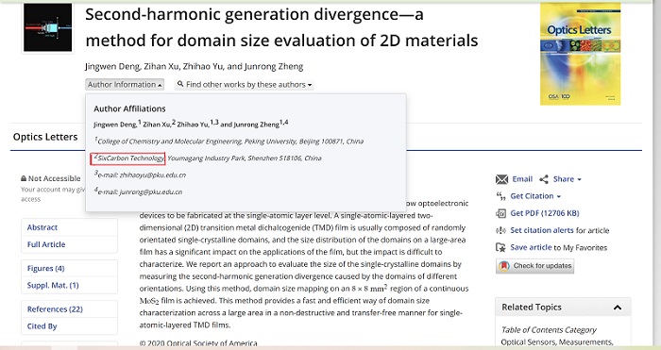
Task: Click the Get PDF document icon
Action: (500, 213)
